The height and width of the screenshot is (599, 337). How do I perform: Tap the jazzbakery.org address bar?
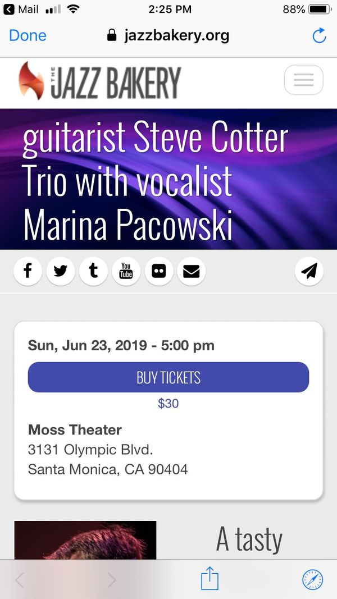pos(168,35)
